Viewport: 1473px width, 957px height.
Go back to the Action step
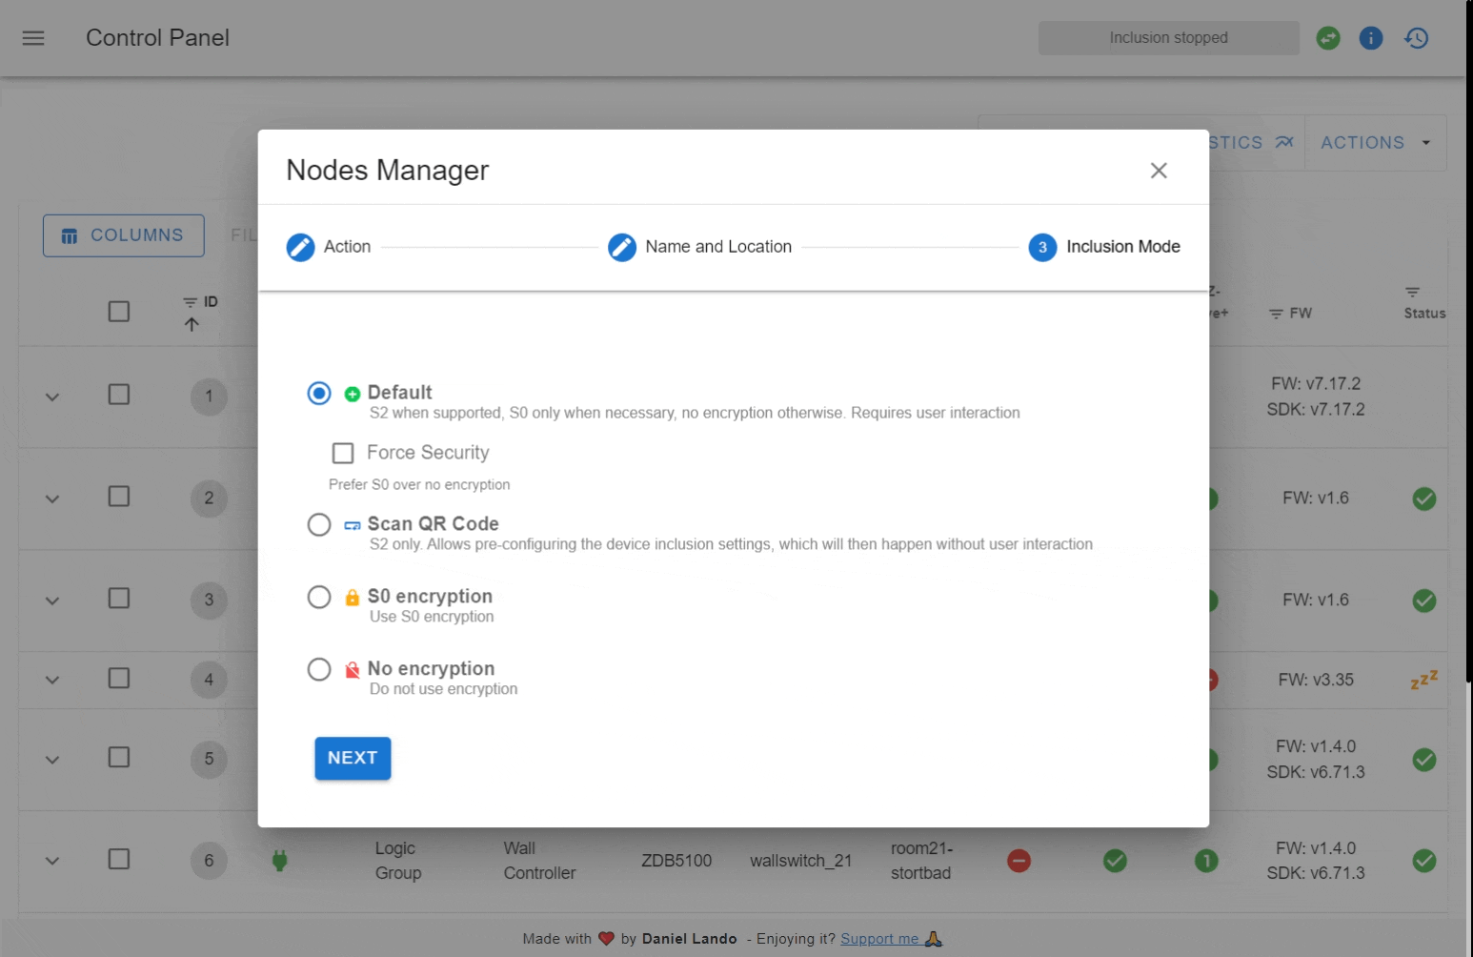pyautogui.click(x=328, y=247)
